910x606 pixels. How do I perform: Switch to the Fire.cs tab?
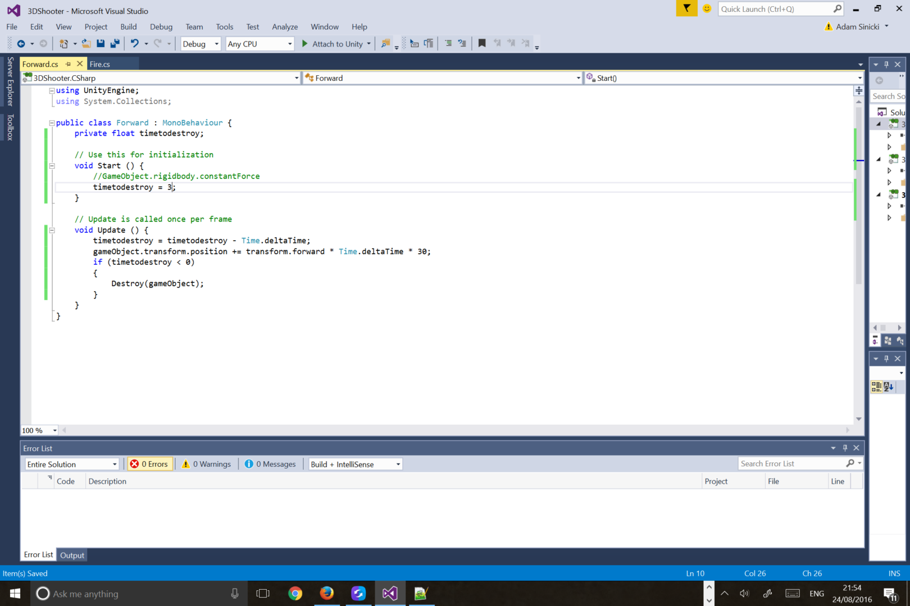click(100, 64)
